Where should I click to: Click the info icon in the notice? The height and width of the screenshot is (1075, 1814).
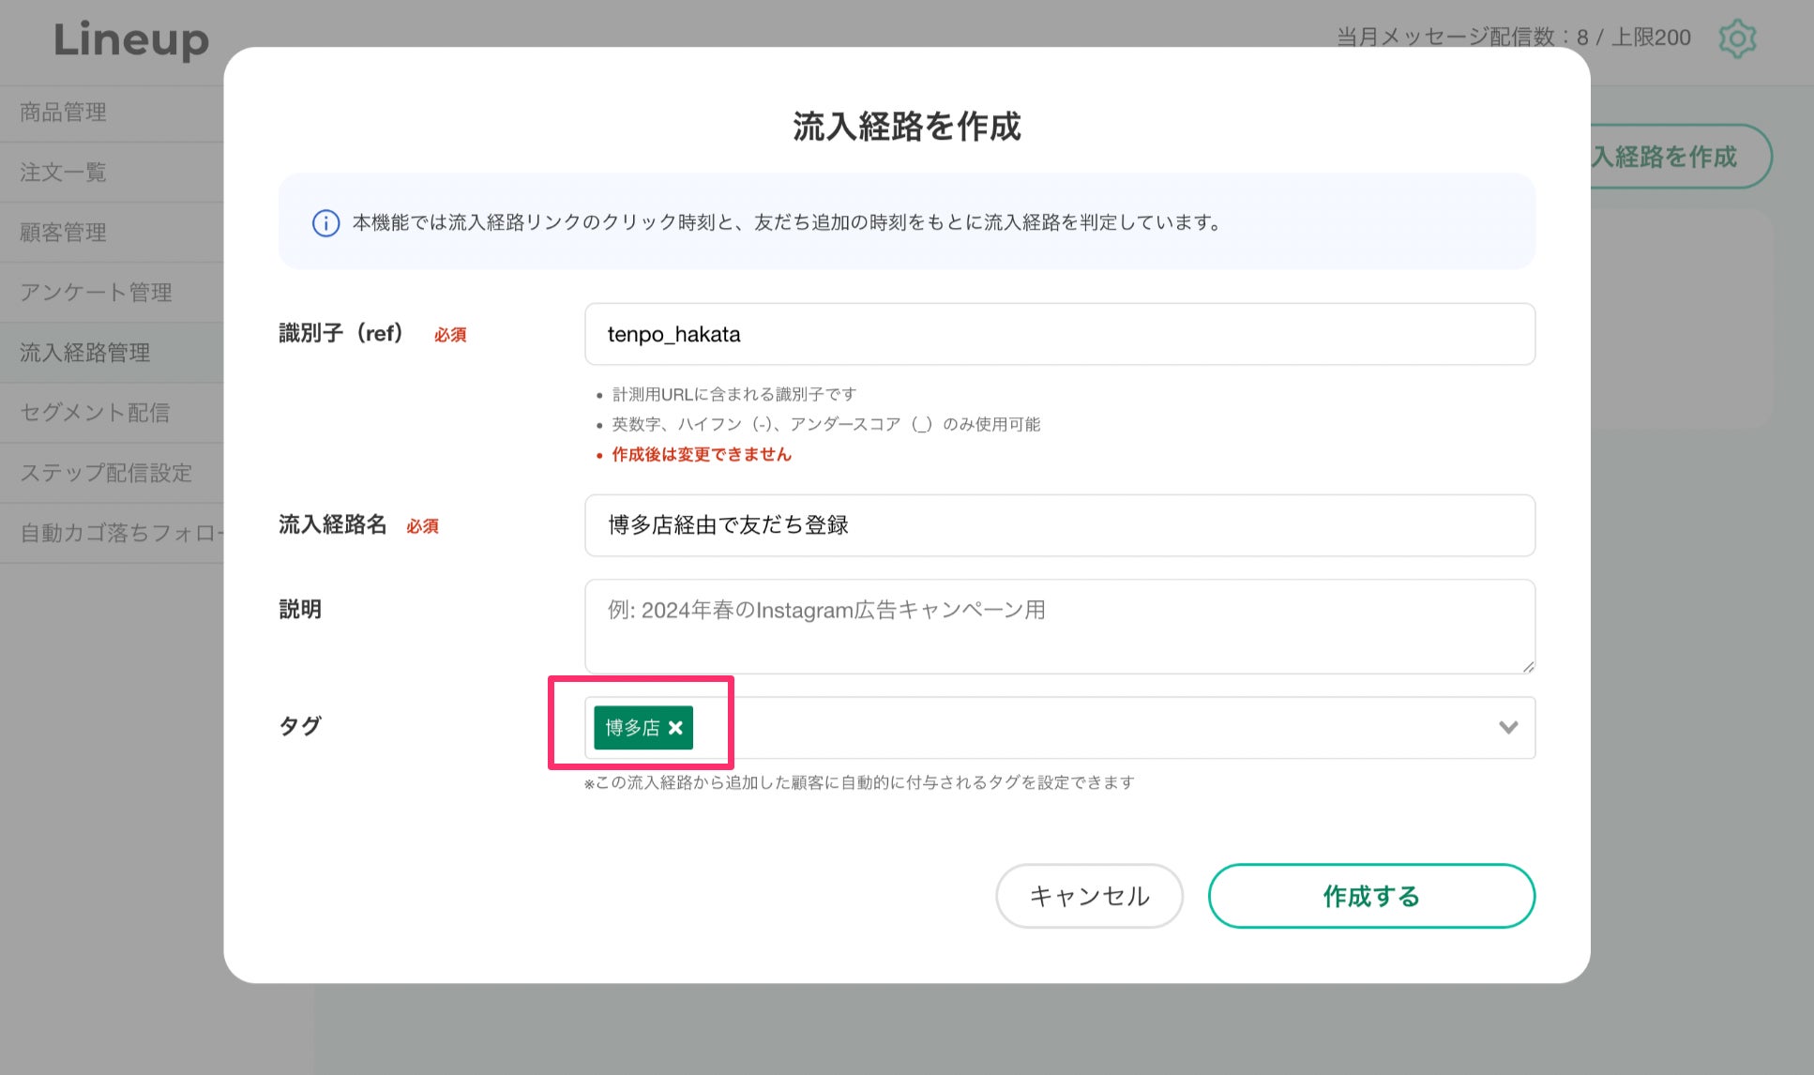pyautogui.click(x=325, y=223)
